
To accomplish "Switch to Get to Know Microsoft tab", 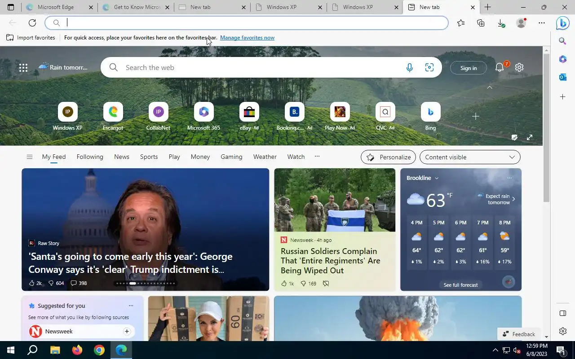I will pyautogui.click(x=137, y=7).
